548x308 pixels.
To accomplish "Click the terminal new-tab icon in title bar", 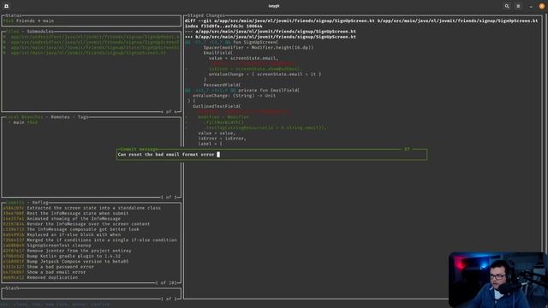I will pyautogui.click(x=6, y=6).
